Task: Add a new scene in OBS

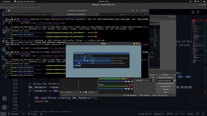Action: (61, 92)
